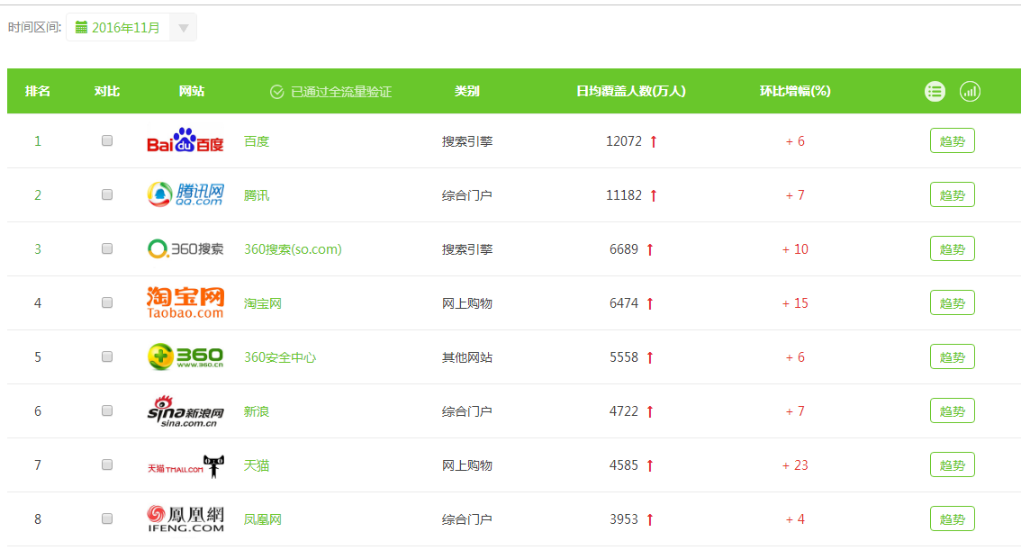This screenshot has height=550, width=1021.
Task: Open the Sina logo
Action: (185, 410)
